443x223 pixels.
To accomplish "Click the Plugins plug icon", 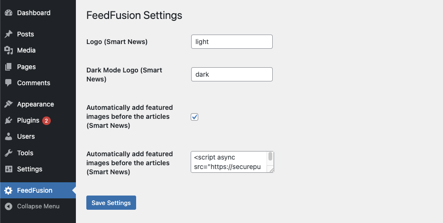I will 9,120.
